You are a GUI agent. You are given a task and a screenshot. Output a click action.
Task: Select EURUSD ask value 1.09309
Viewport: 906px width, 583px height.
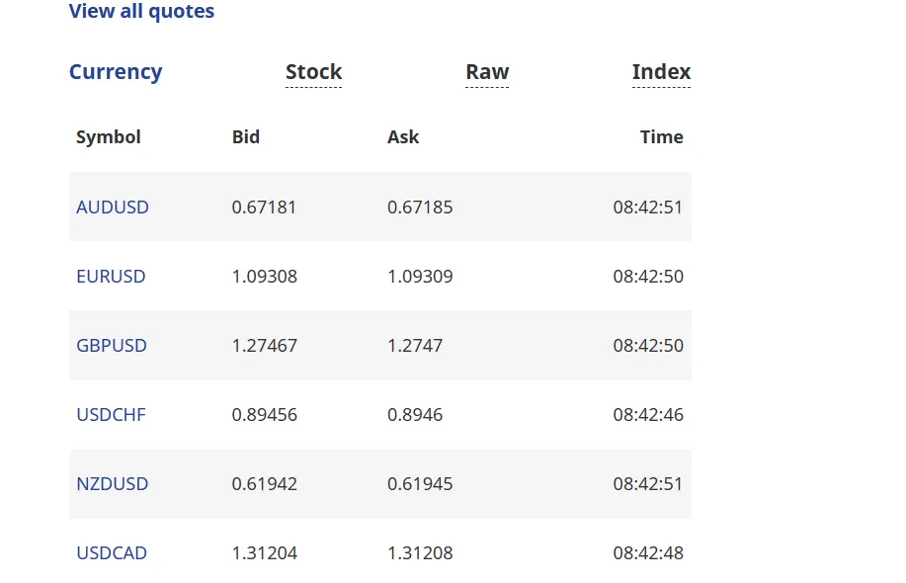coord(420,277)
